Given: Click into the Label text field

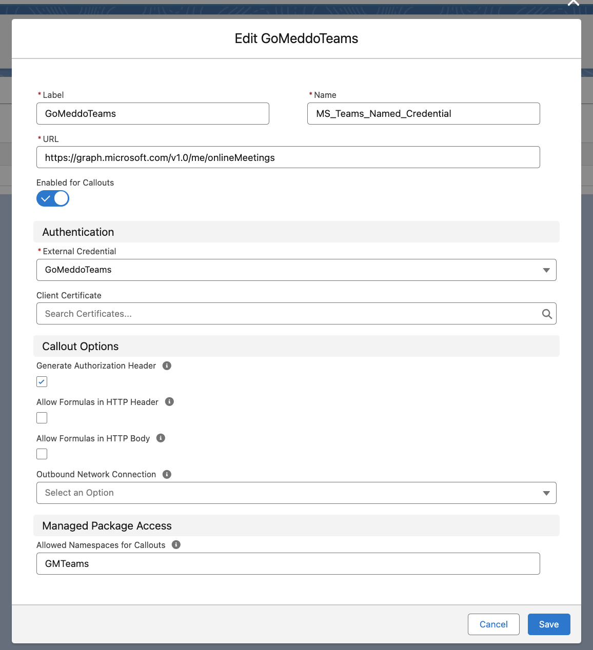Looking at the screenshot, I should (x=152, y=114).
